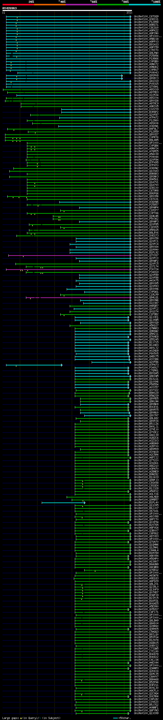Screen dimensions: 163x720
Task: Open hit UniRef100_Q20FB6
Action: point(146,362)
